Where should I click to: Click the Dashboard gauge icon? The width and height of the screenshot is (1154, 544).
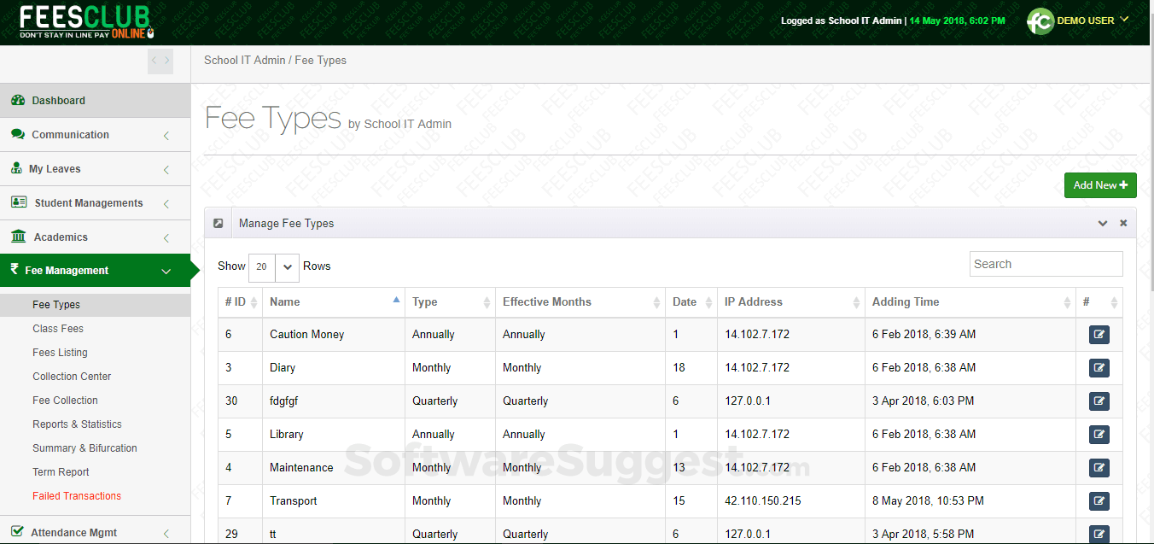(18, 100)
